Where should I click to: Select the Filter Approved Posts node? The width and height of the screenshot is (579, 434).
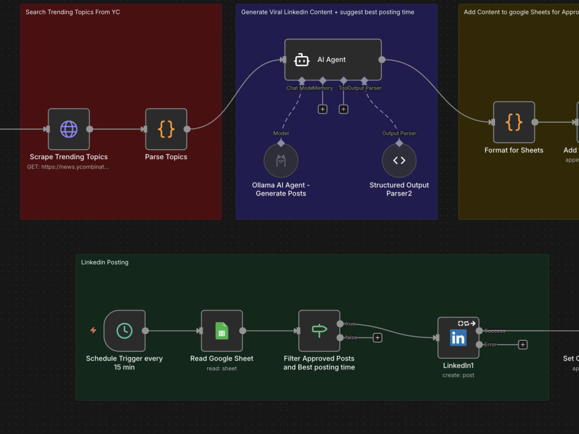point(319,330)
